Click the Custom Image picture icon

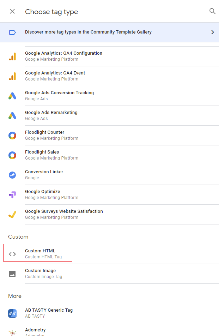12,274
